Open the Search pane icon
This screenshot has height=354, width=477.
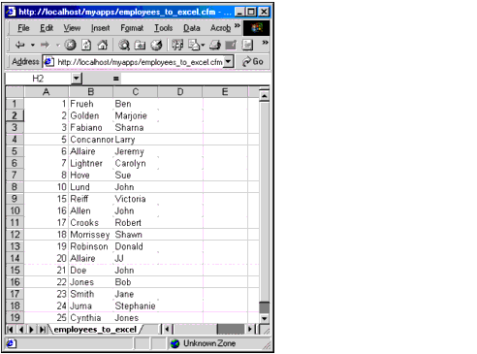[x=124, y=45]
